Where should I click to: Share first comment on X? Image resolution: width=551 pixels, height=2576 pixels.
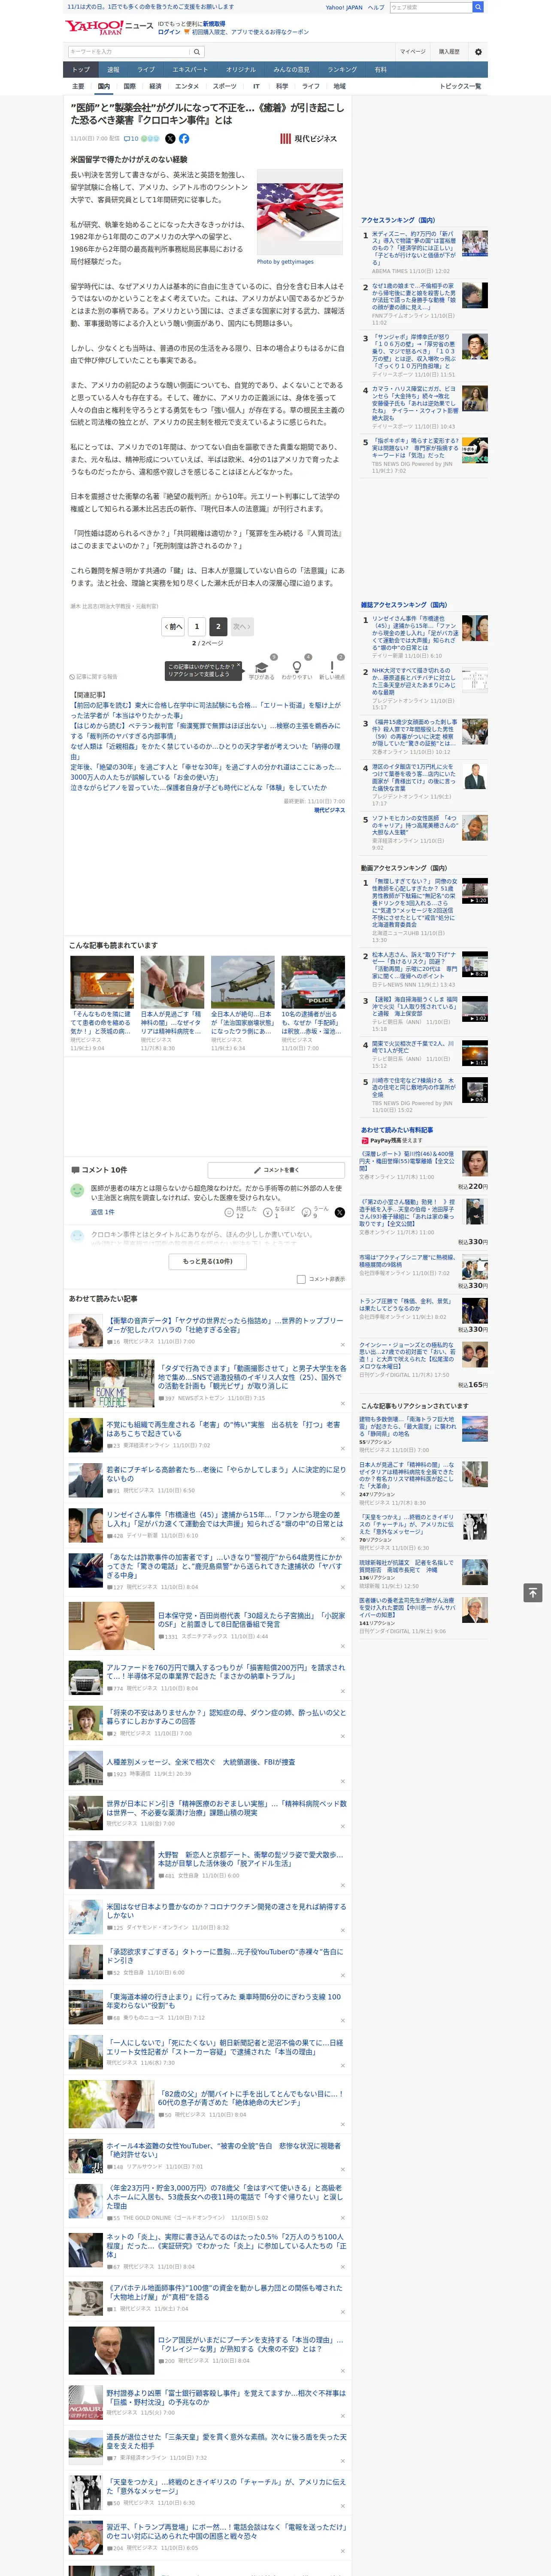click(339, 1211)
